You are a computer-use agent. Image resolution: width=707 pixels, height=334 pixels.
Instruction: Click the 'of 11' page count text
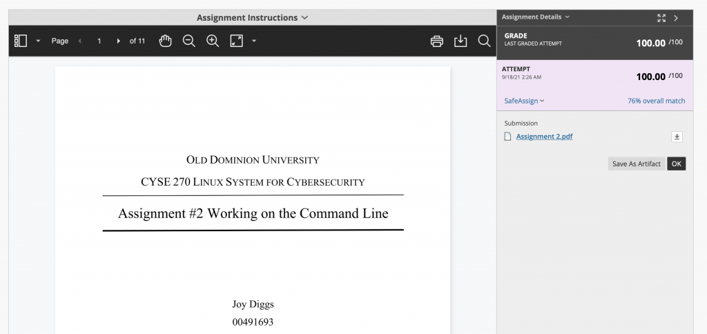(x=137, y=41)
